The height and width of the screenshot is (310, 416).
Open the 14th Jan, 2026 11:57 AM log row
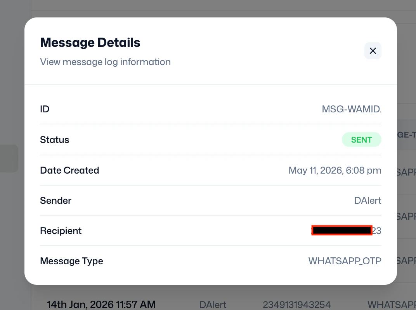click(x=101, y=305)
